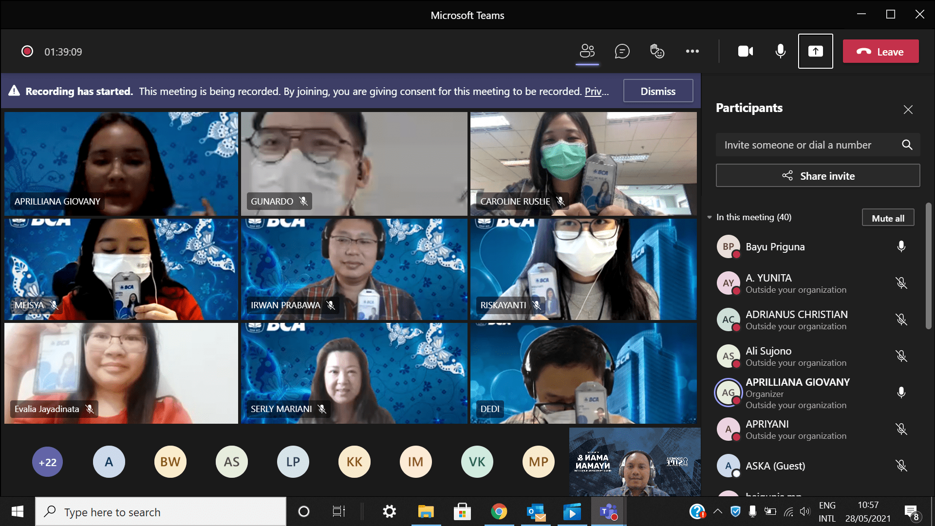Viewport: 935px width, 526px height.
Task: Dismiss the recording notification banner
Action: (x=657, y=91)
